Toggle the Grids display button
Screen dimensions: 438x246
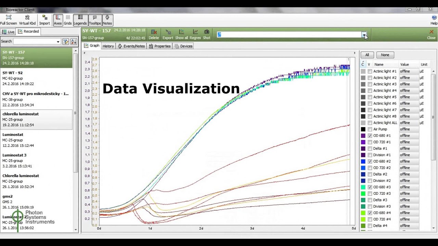tap(68, 20)
